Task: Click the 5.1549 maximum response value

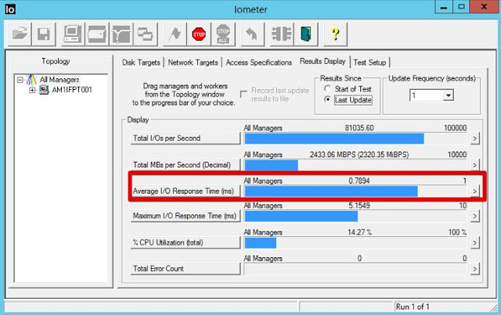Action: click(359, 206)
